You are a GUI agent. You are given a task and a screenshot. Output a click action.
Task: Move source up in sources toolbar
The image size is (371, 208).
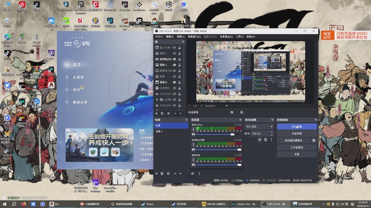coord(175,113)
